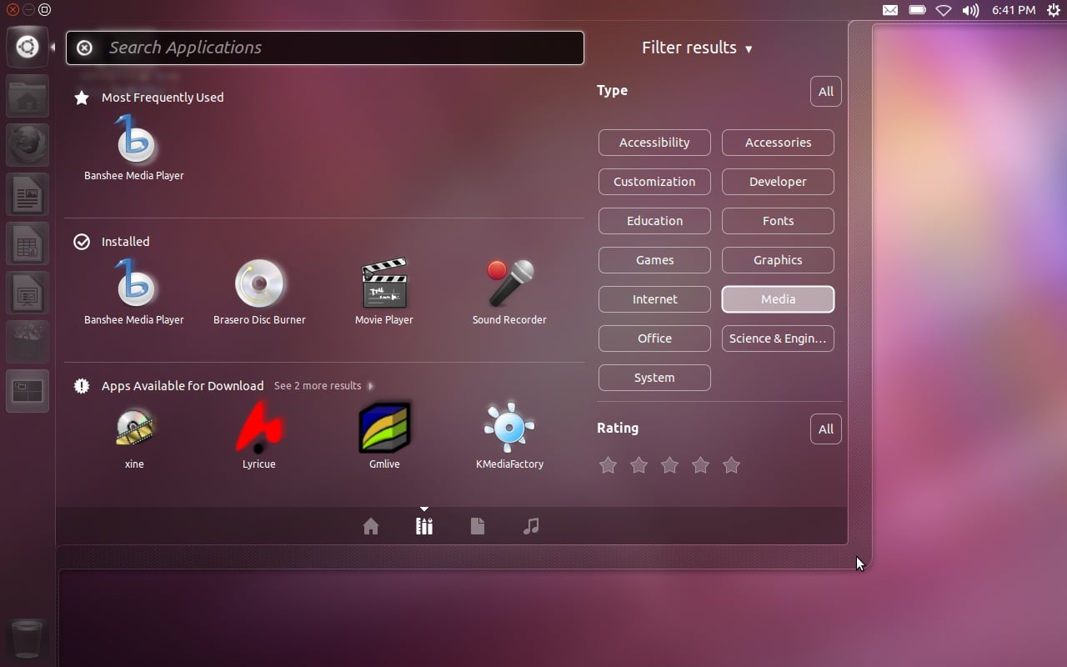Select the xine app available for download
This screenshot has width=1067, height=667.
134,437
